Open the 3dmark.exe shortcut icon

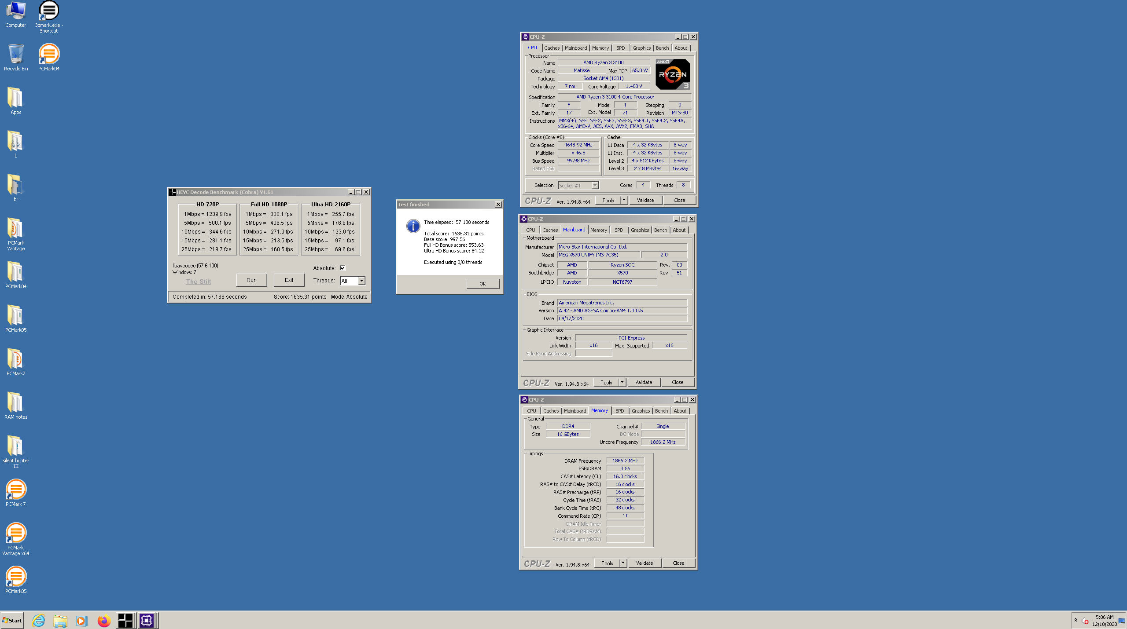49,17
